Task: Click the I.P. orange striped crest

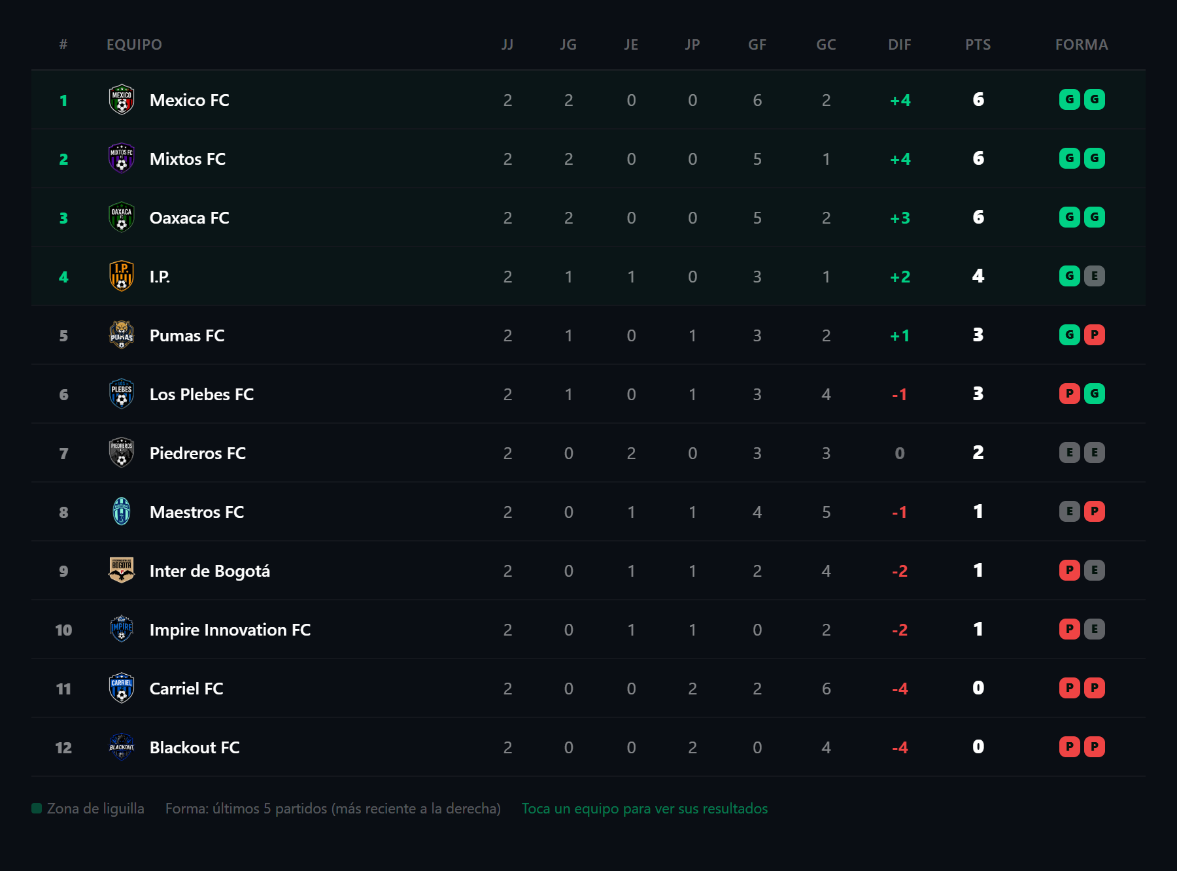Action: [122, 277]
